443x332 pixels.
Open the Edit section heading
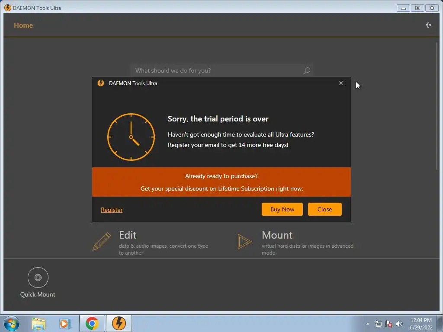[128, 235]
